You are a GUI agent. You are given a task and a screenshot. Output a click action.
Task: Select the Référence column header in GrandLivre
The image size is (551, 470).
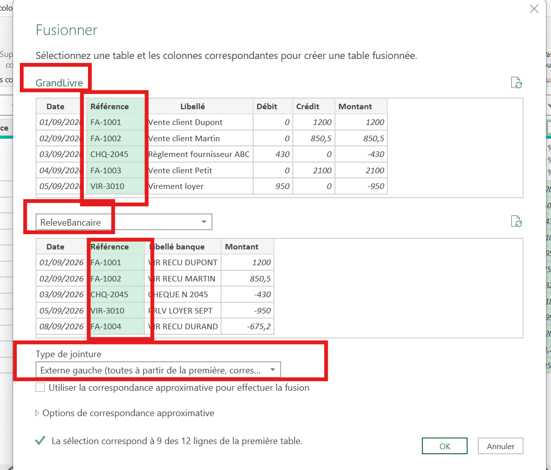click(115, 106)
